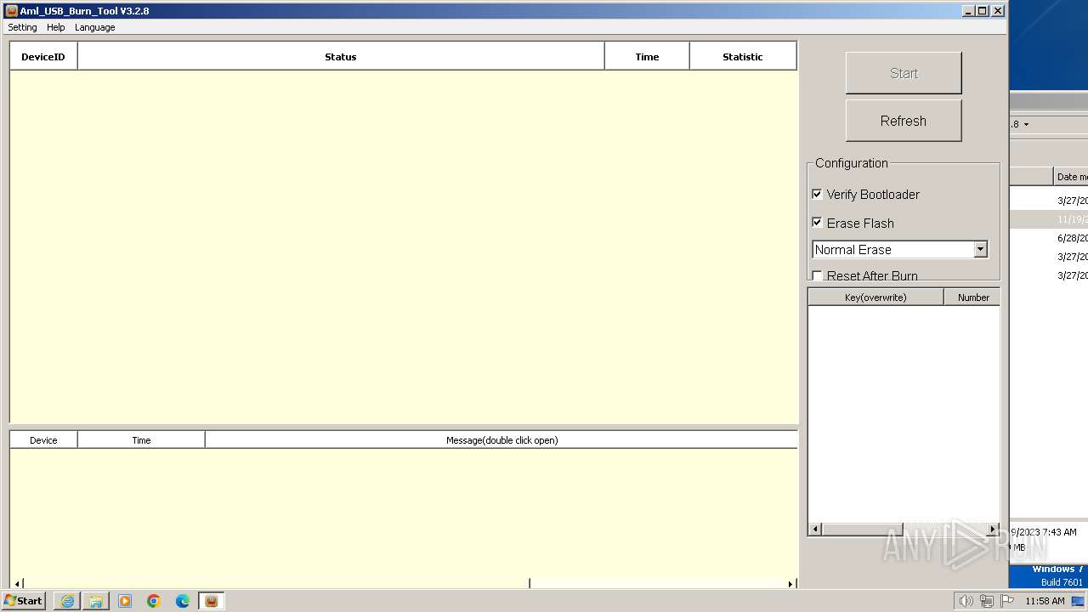Close the Aml_USB_Burn_Tool window
Viewport: 1088px width, 612px height.
[998, 11]
